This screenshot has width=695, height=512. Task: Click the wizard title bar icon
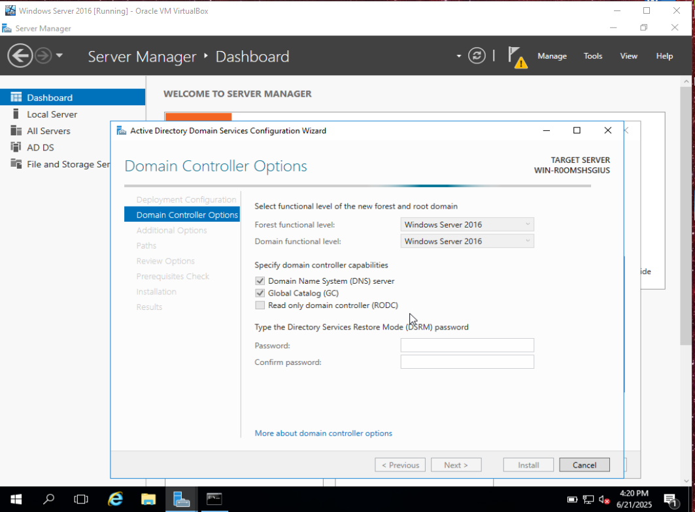pyautogui.click(x=121, y=131)
